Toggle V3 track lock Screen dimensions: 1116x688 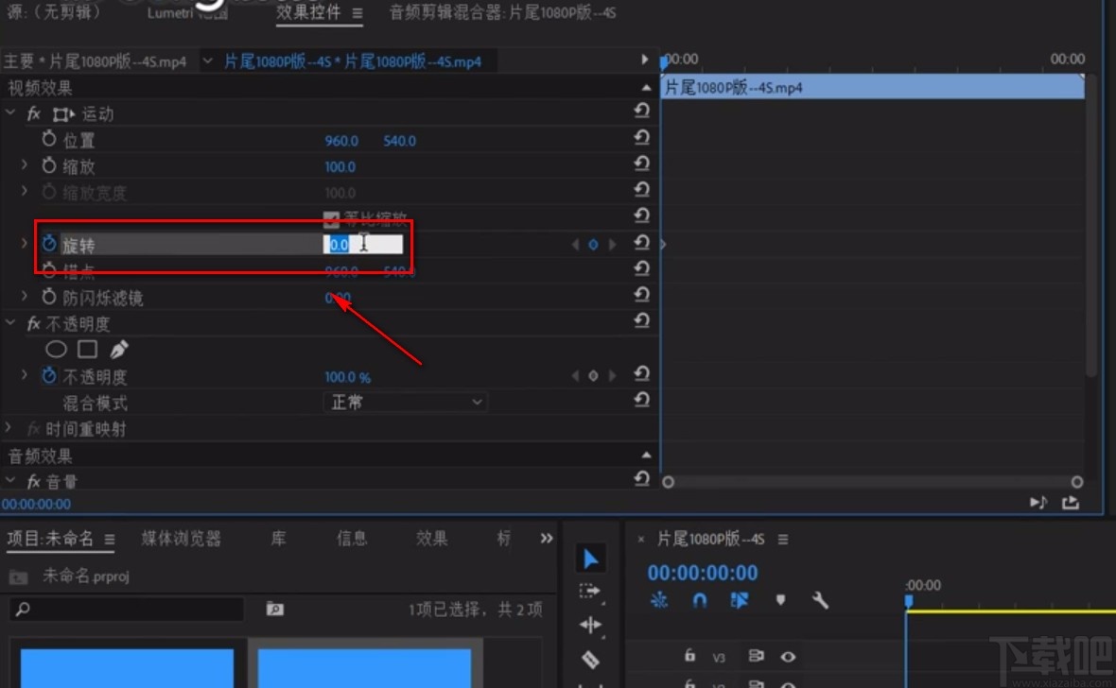coord(689,655)
